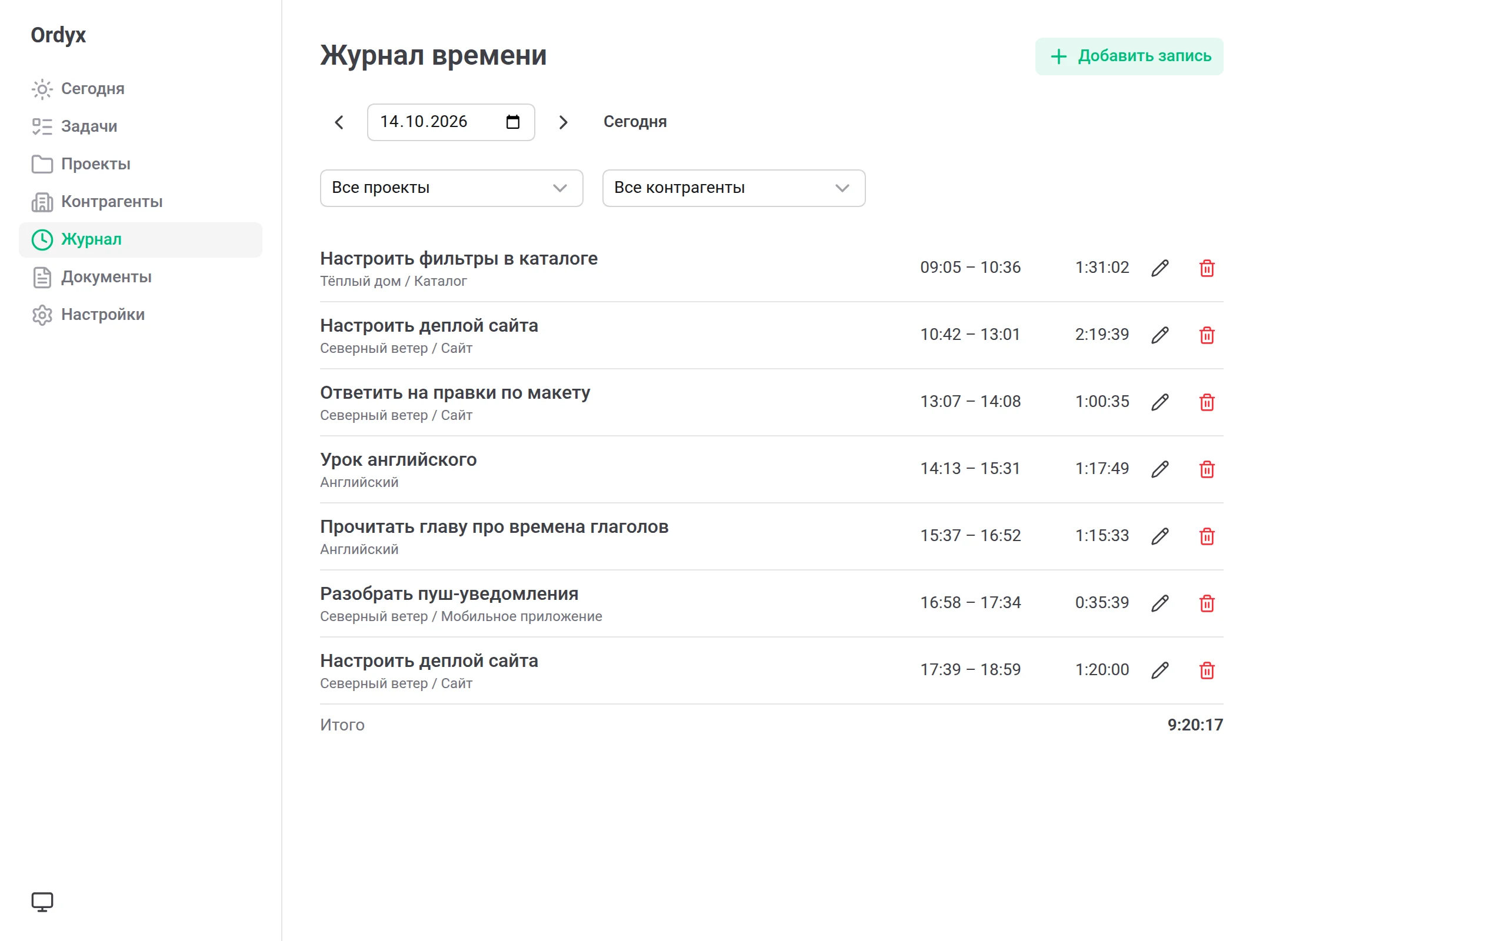Click the time range 13:07 – 14:08
Image resolution: width=1506 pixels, height=941 pixels.
[970, 402]
